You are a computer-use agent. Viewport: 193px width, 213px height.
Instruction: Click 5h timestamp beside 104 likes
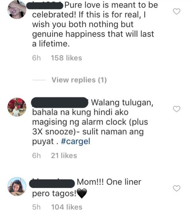click(x=37, y=207)
